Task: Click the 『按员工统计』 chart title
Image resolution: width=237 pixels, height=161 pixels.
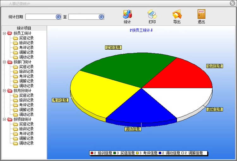Action: tap(141, 30)
